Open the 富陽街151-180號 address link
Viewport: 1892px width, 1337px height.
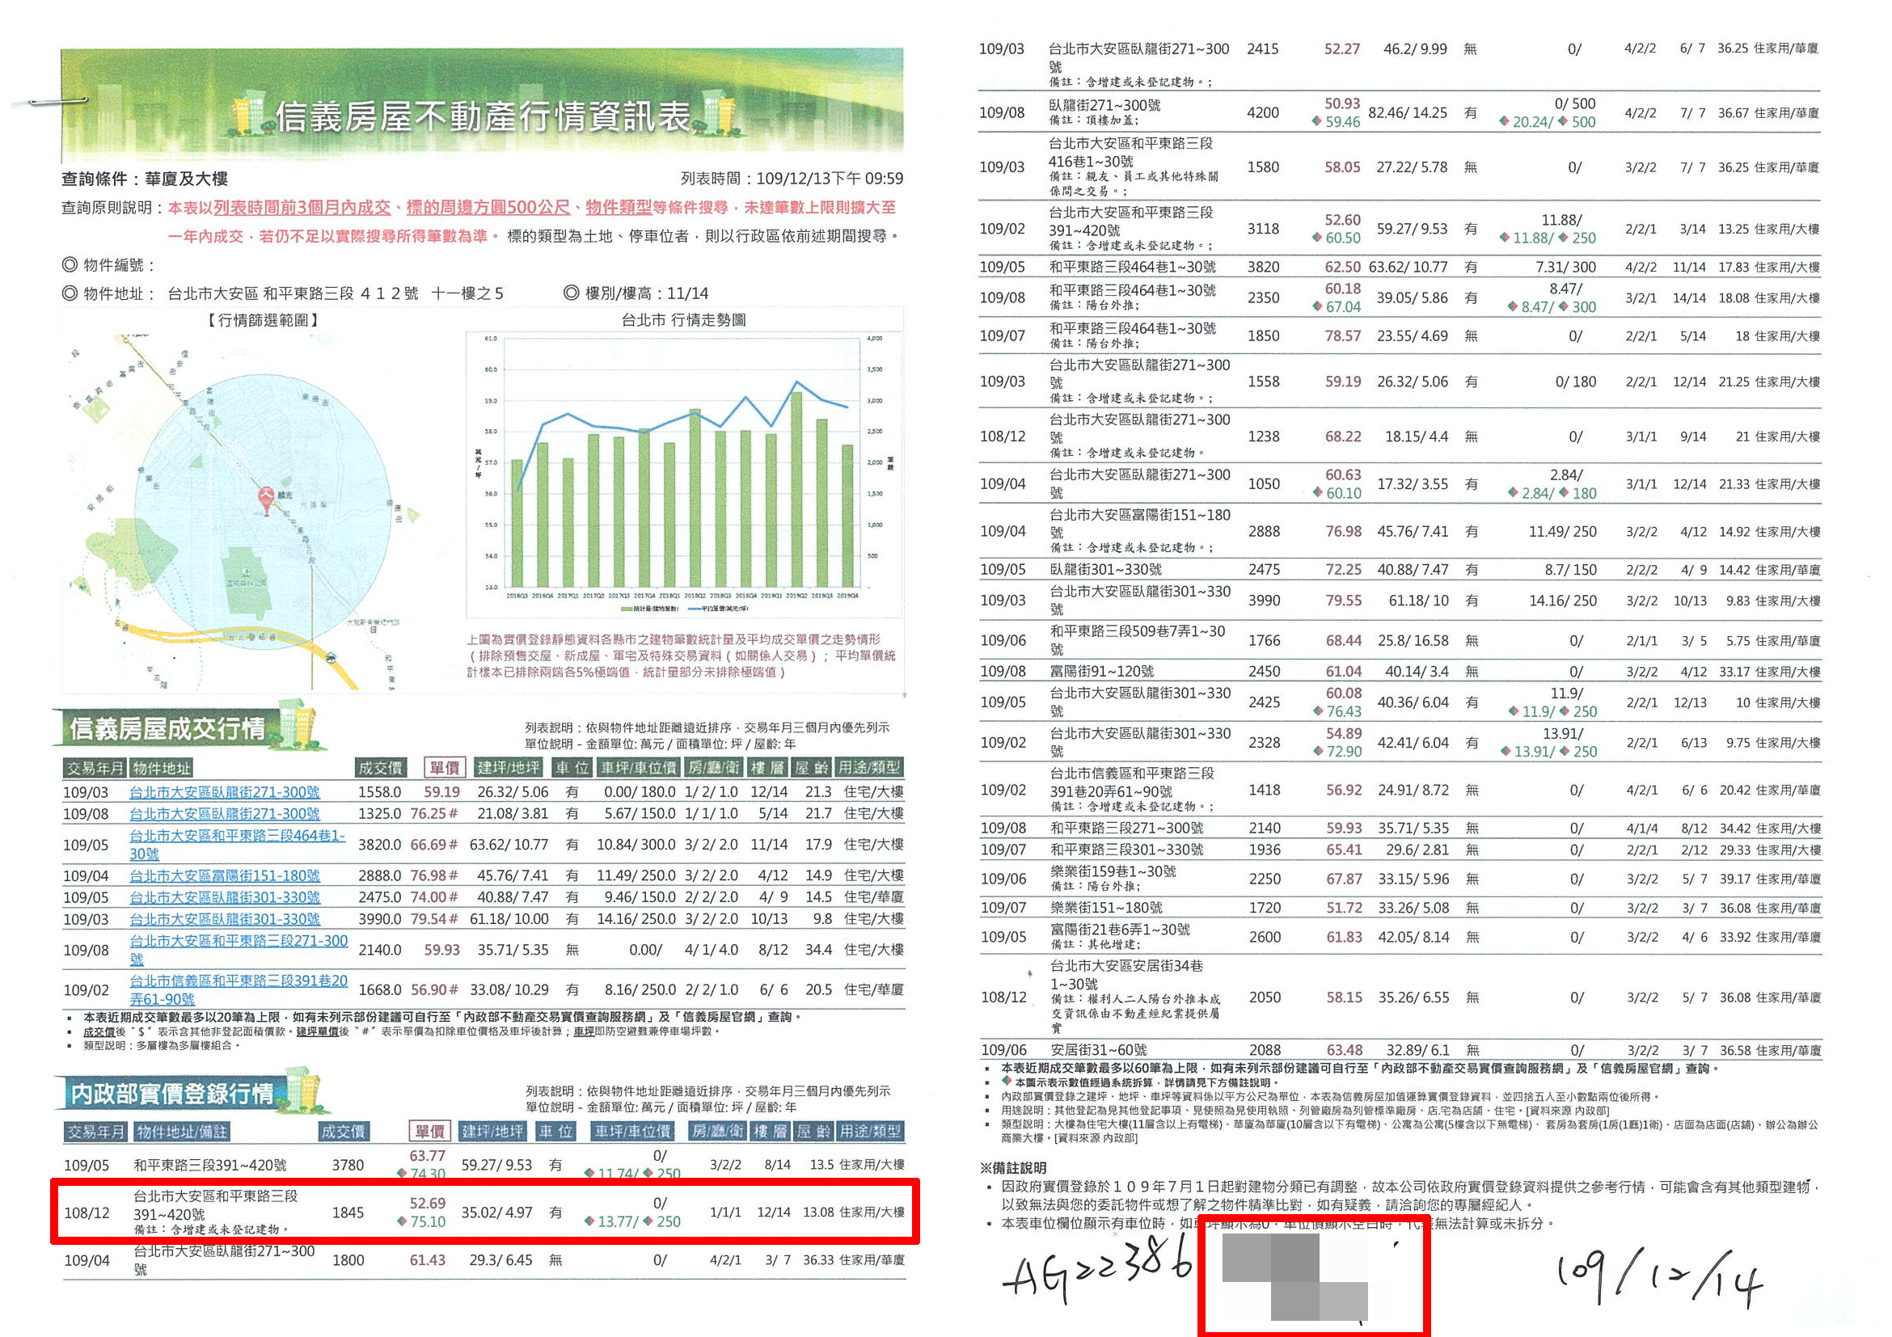pos(224,875)
